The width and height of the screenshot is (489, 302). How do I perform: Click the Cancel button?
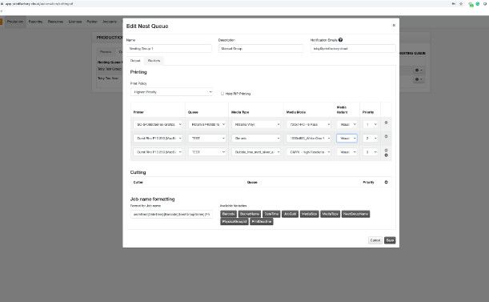click(375, 240)
